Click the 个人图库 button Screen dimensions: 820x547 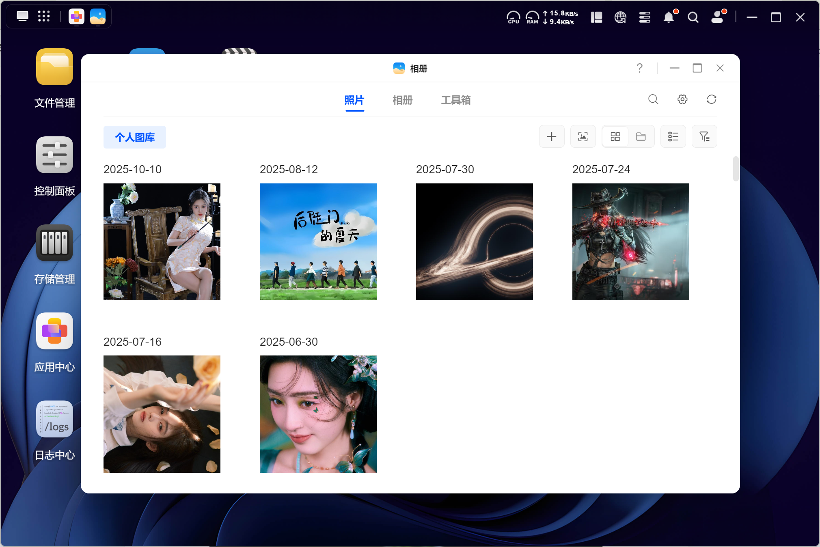tap(134, 137)
